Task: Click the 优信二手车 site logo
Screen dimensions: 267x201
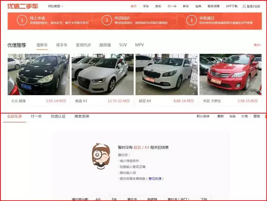Action: (22, 6)
